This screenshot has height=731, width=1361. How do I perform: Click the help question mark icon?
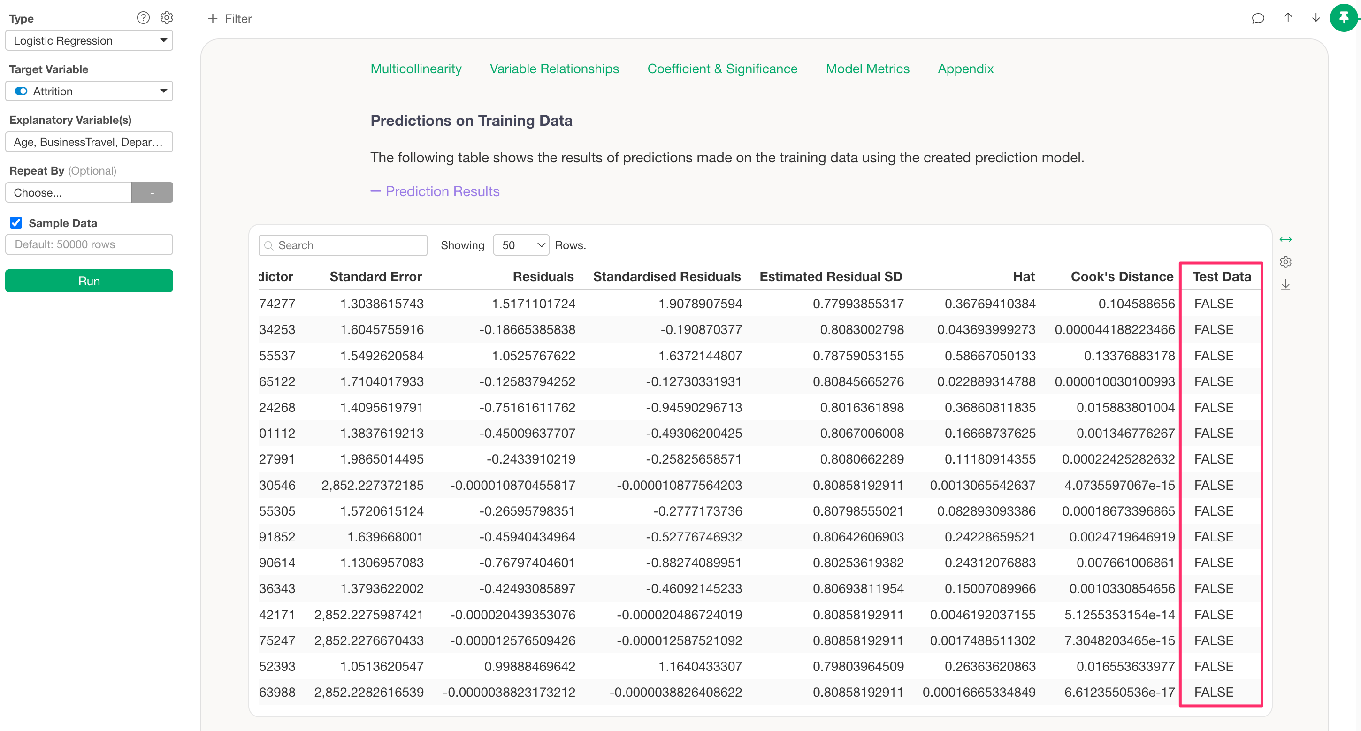point(143,18)
